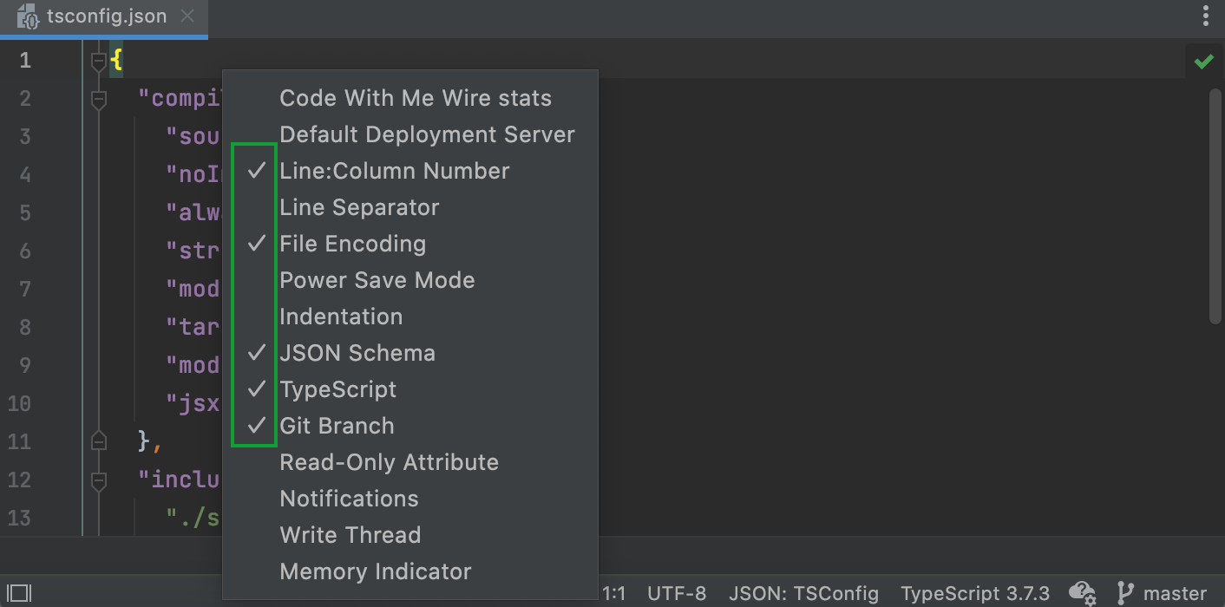
Task: Open the master Git branch popup
Action: (x=1176, y=593)
